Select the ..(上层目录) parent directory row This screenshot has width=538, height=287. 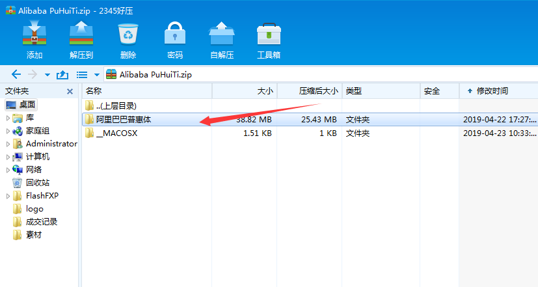coord(310,105)
